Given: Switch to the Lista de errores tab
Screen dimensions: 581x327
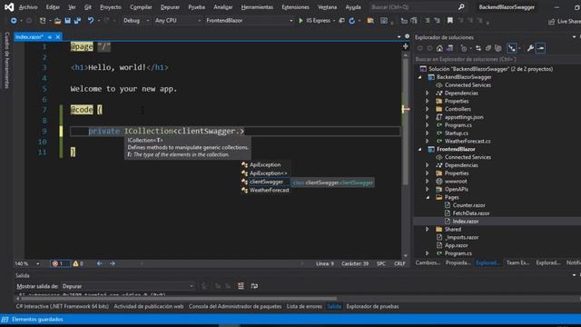Looking at the screenshot, I should tap(304, 307).
